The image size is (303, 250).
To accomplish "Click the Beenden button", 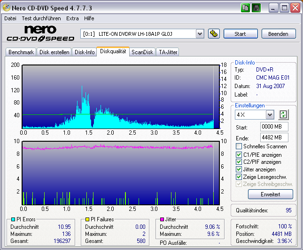I will tap(279, 34).
